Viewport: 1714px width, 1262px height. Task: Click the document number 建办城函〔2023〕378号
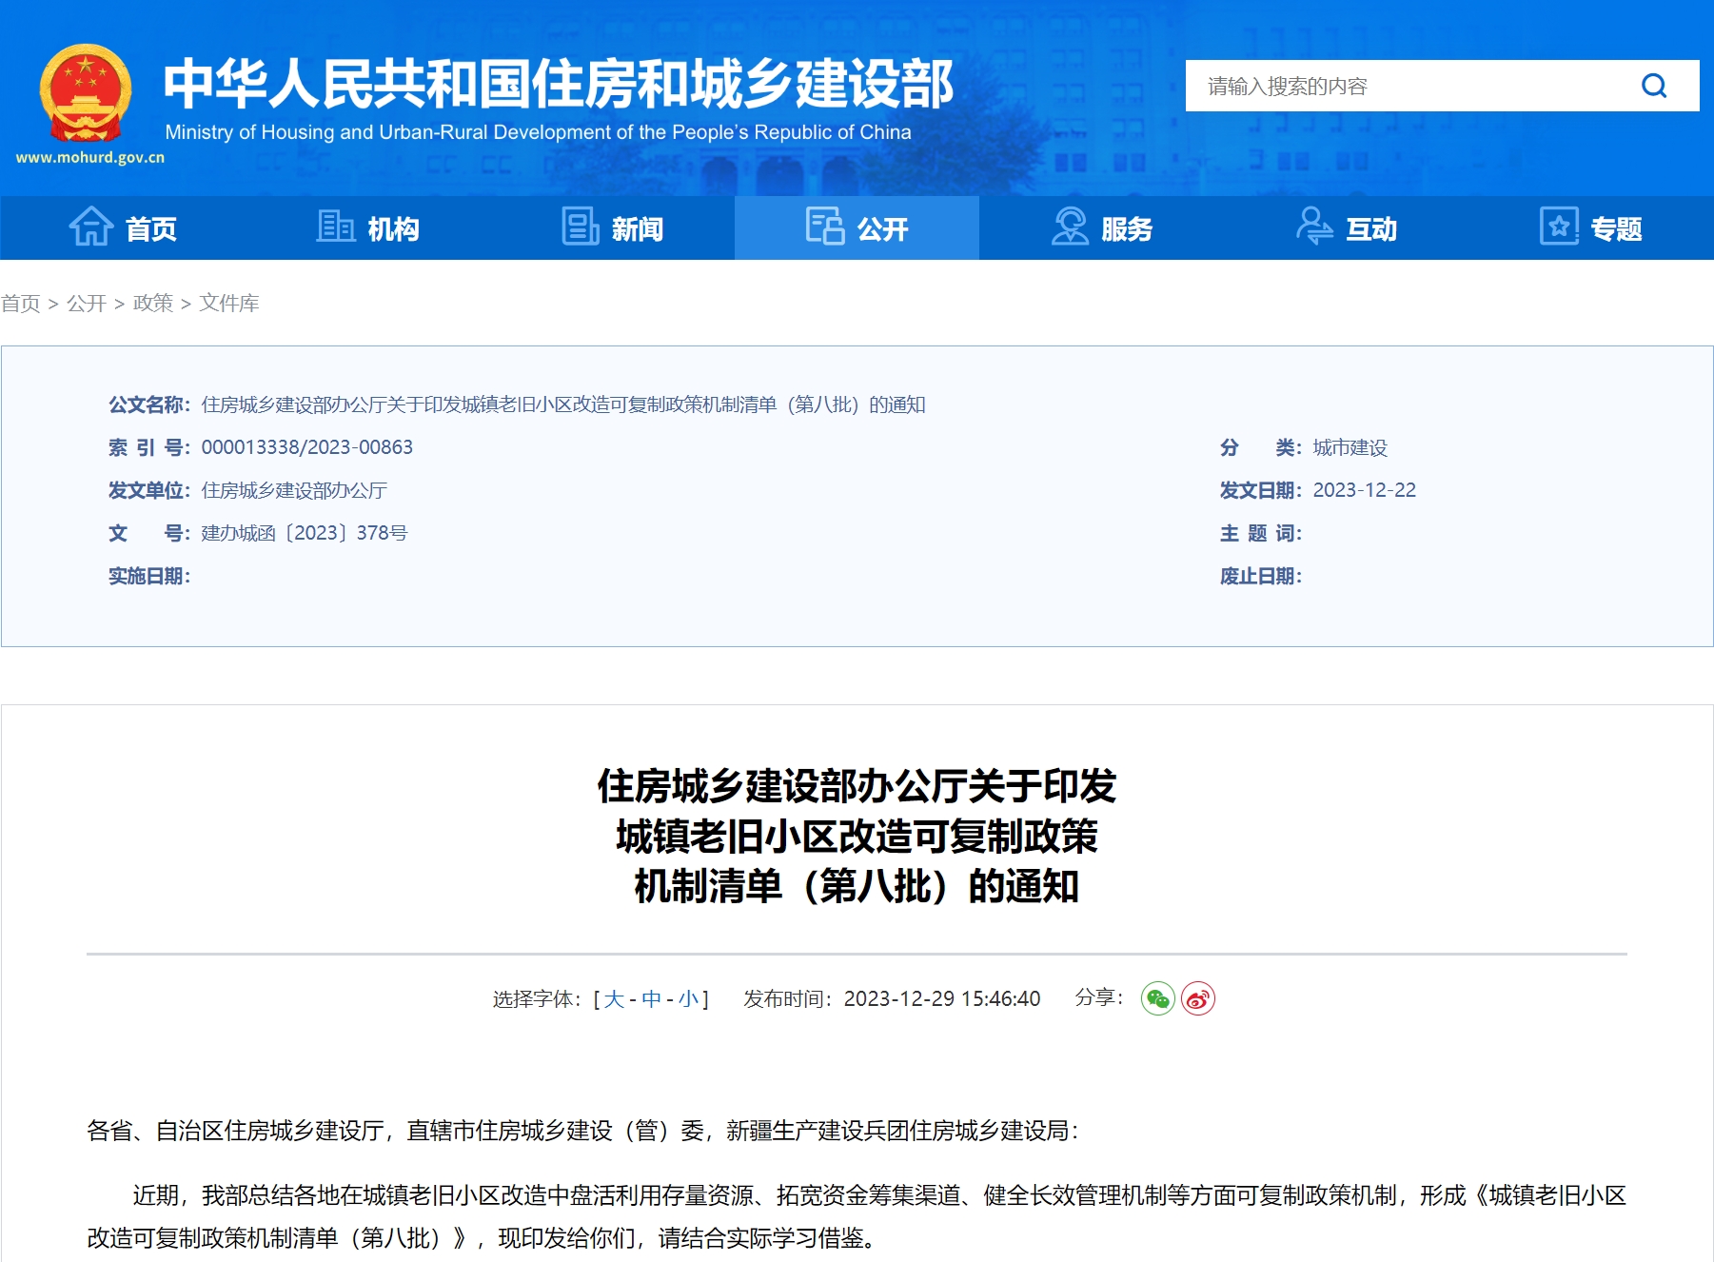tap(305, 533)
